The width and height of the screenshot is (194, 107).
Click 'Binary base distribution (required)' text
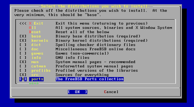98,36
